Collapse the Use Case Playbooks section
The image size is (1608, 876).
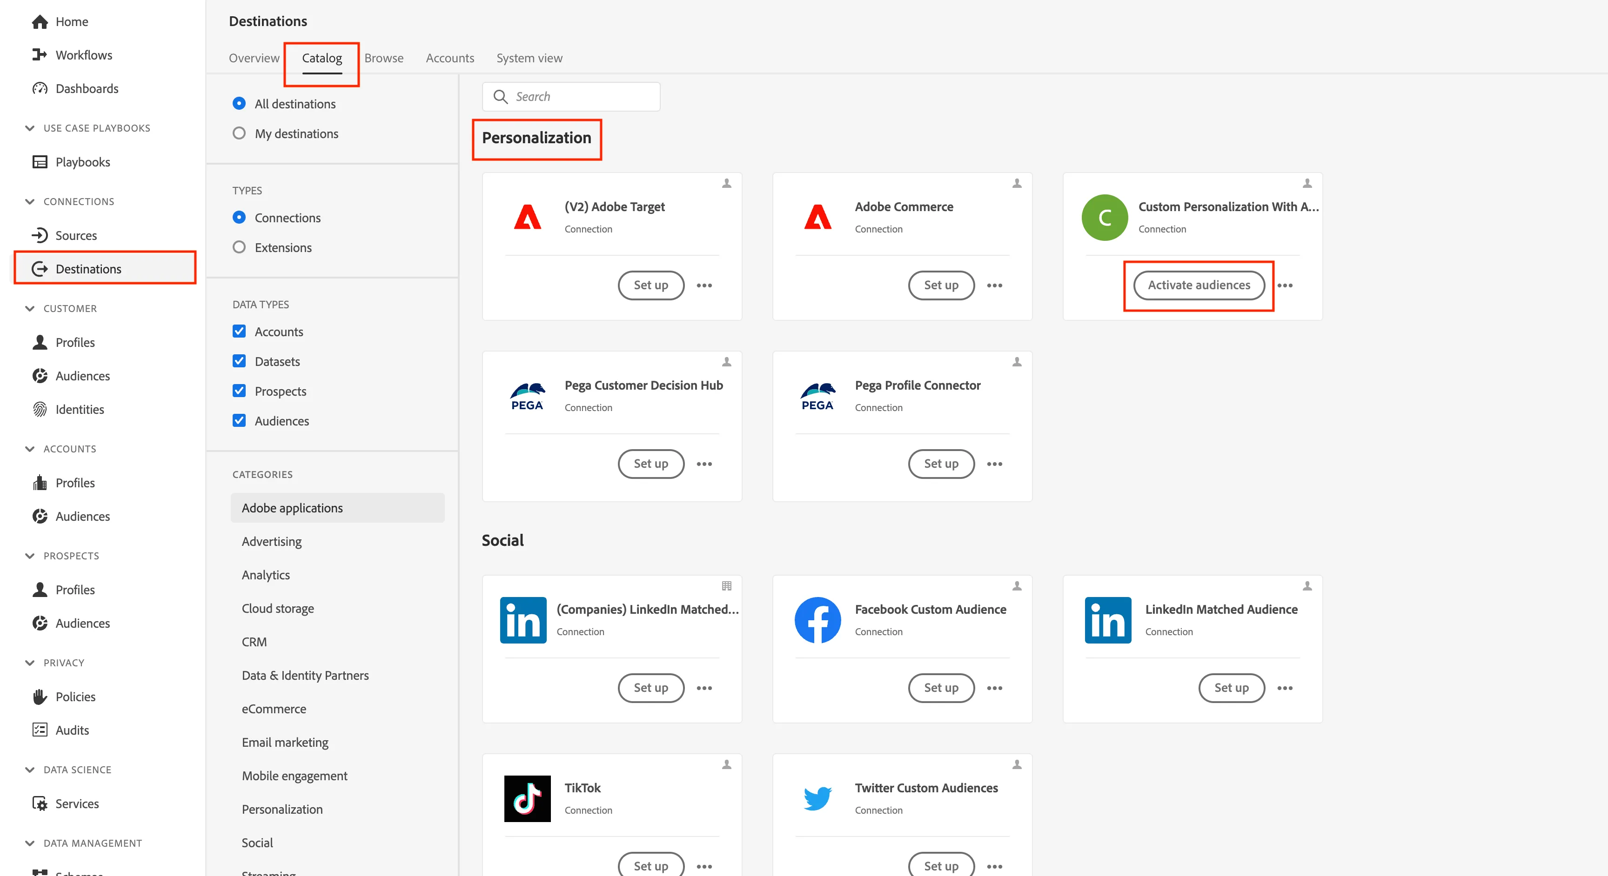coord(29,128)
